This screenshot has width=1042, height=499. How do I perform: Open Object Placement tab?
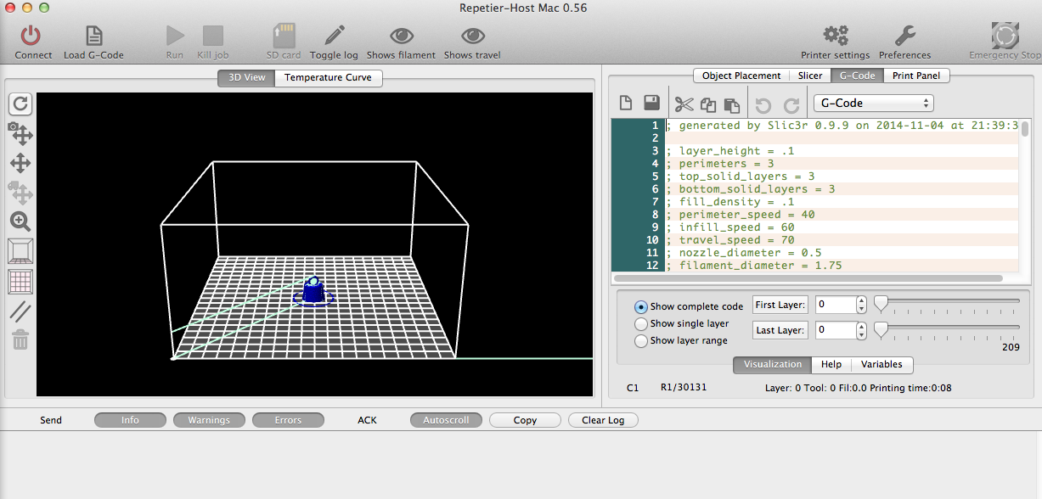coord(741,76)
